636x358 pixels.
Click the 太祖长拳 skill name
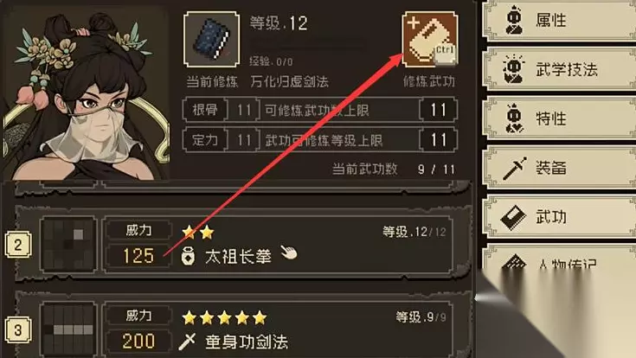tap(238, 257)
